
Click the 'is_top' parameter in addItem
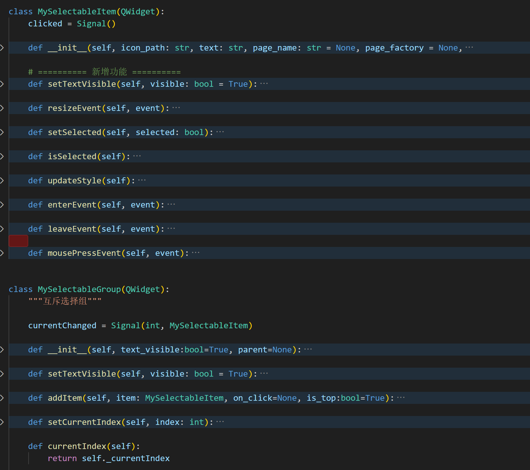[x=321, y=398]
